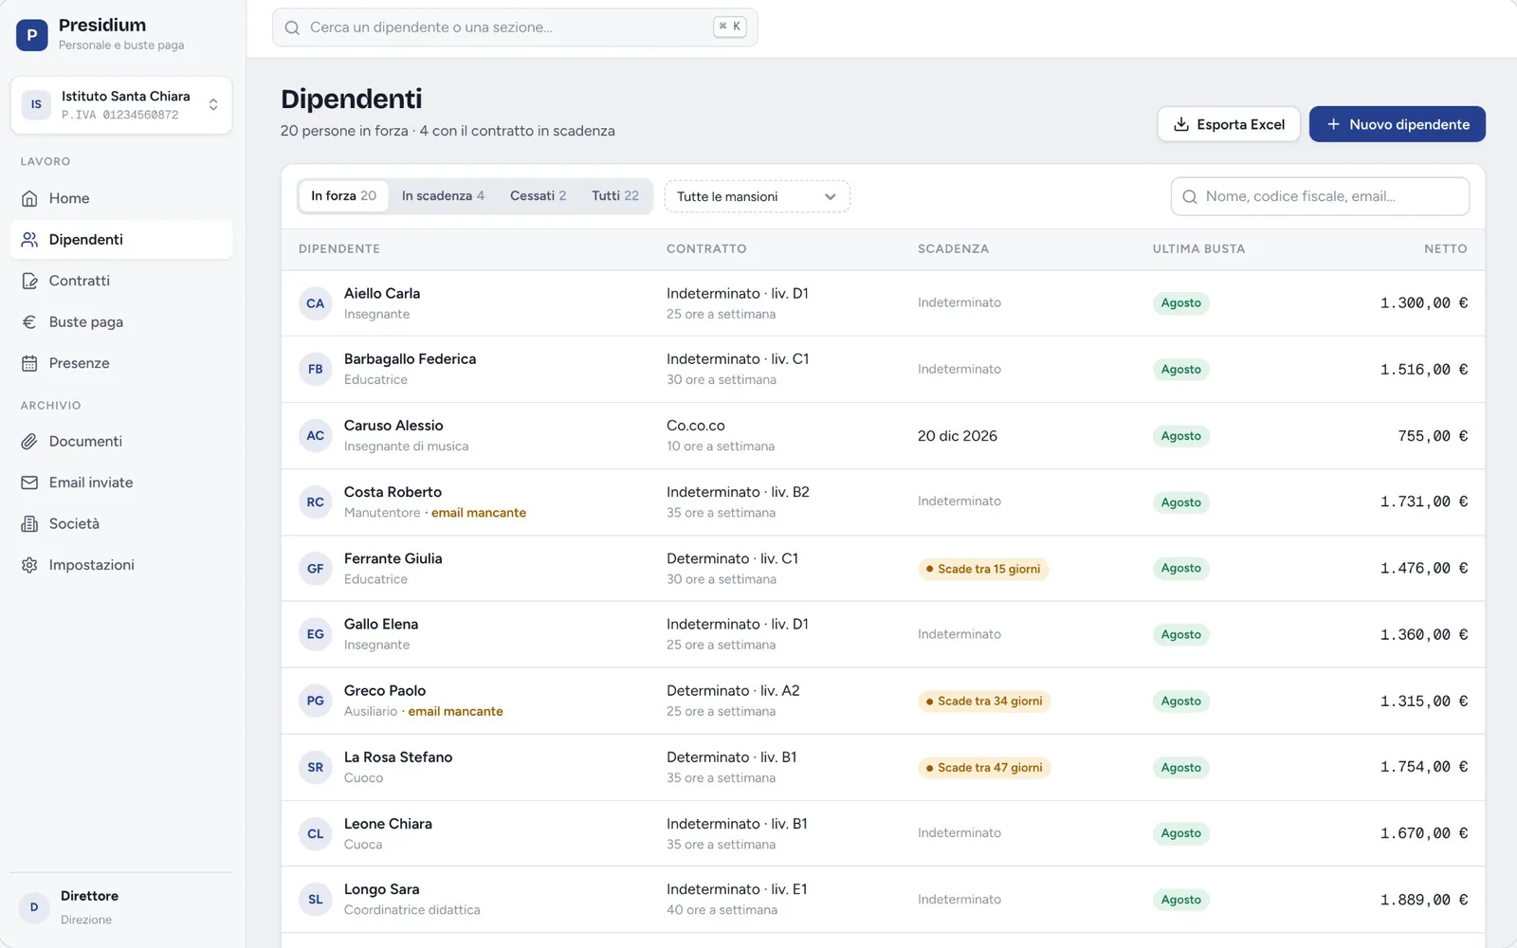Open the Tutte le mansioni dropdown
1517x948 pixels.
point(757,196)
